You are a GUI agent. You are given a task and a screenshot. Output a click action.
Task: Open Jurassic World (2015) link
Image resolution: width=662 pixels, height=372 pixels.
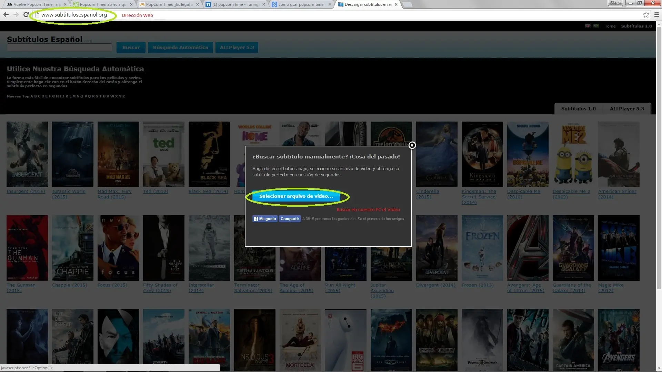pos(69,194)
